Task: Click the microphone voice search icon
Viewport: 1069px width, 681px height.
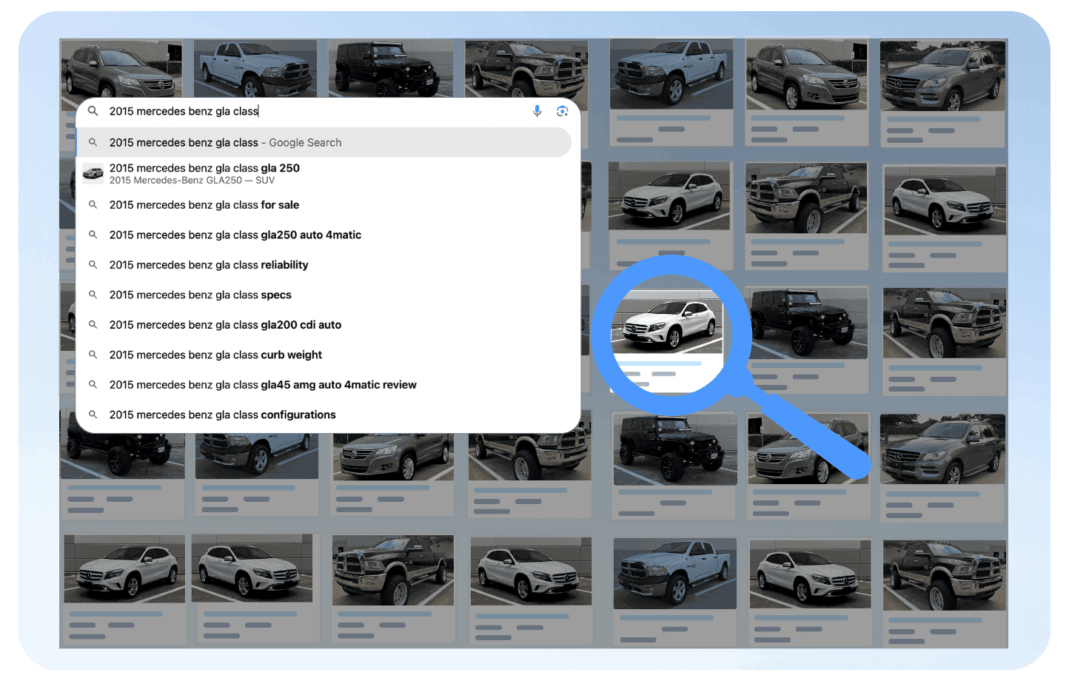Action: click(x=537, y=111)
